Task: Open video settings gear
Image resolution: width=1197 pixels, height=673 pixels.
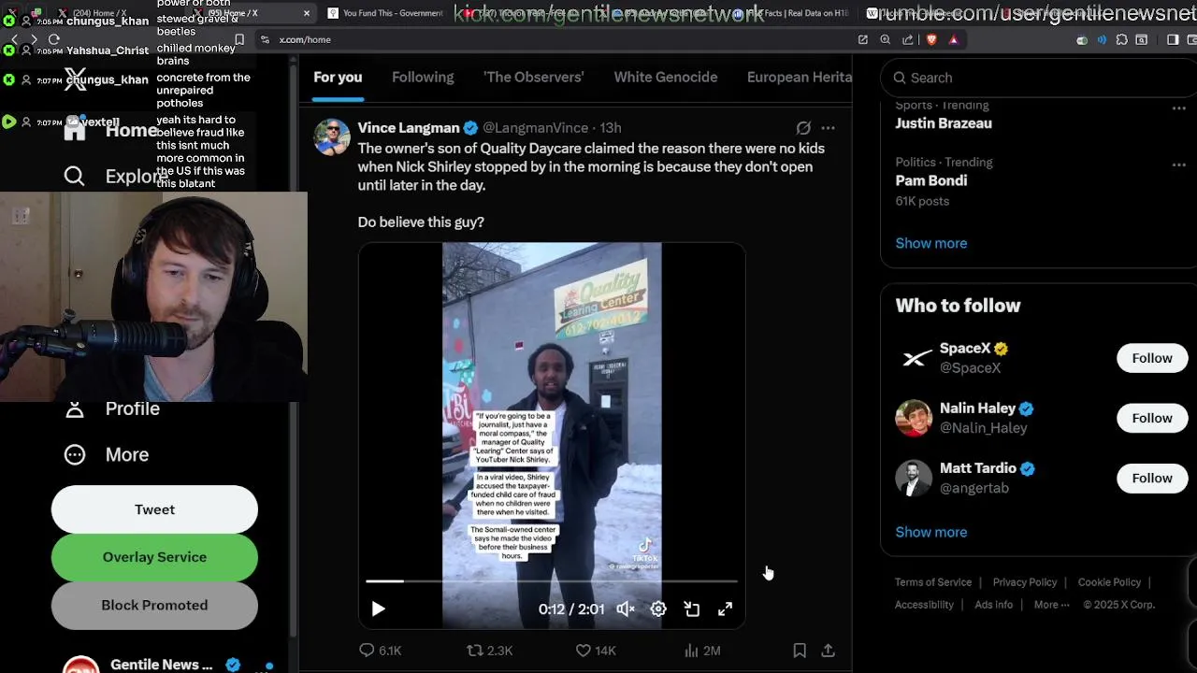Action: [x=658, y=609]
